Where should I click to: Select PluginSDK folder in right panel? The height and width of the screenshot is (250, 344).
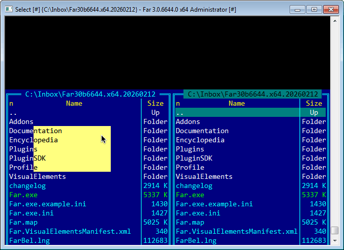[x=194, y=159]
